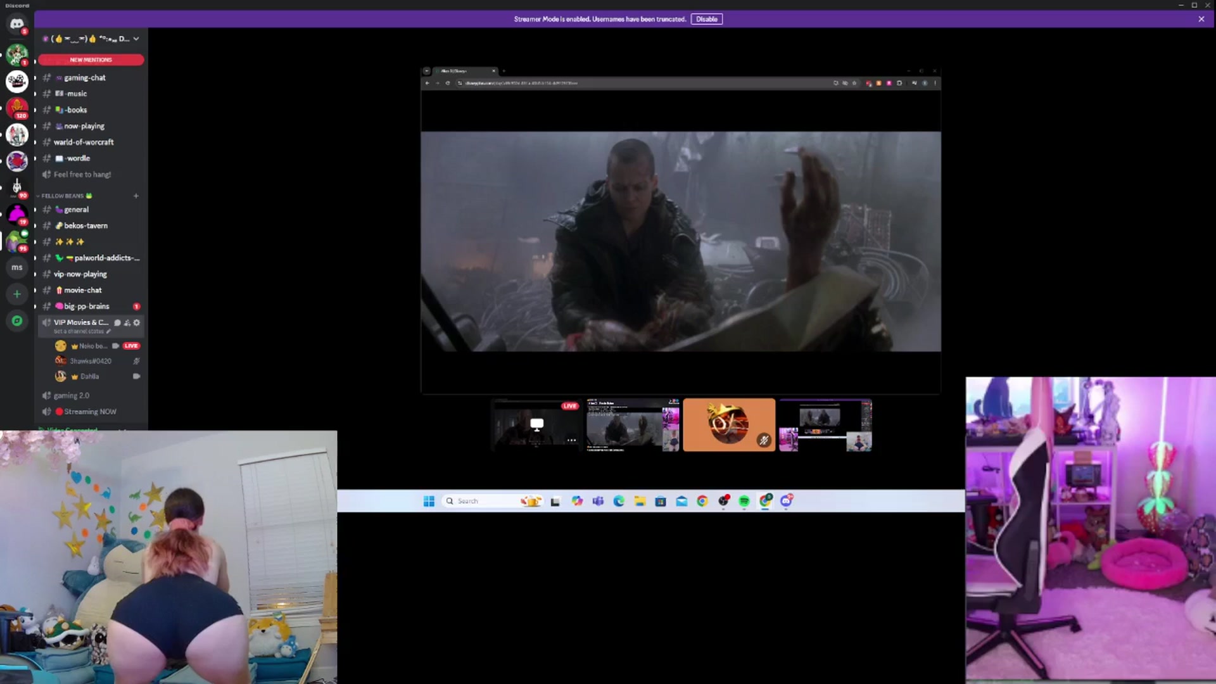Open the now-playing channel
The image size is (1216, 684).
tap(91, 126)
